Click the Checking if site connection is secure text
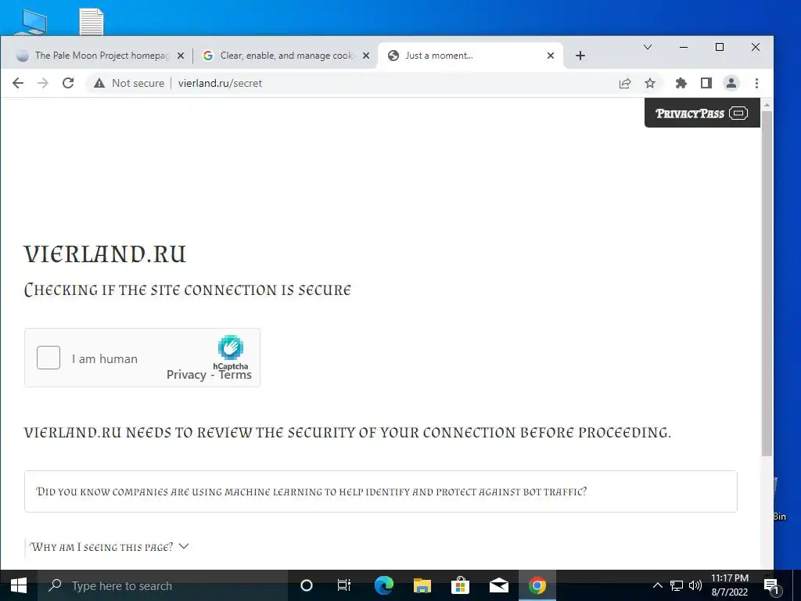 pyautogui.click(x=188, y=290)
